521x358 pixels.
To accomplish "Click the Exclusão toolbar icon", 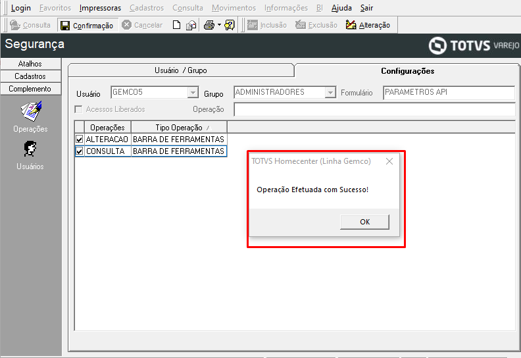I will tap(301, 25).
